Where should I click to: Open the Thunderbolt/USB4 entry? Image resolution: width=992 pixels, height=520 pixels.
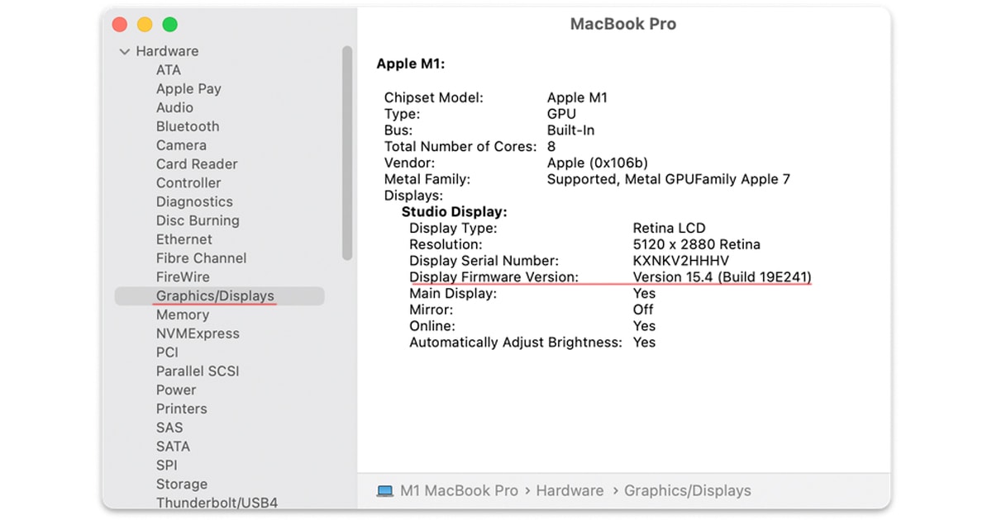click(217, 503)
